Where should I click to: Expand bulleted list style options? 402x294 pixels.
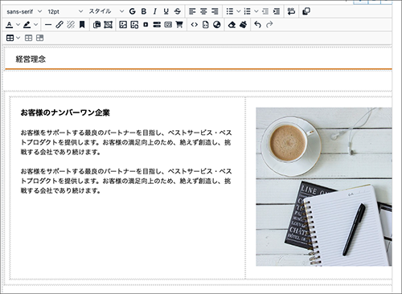click(238, 11)
